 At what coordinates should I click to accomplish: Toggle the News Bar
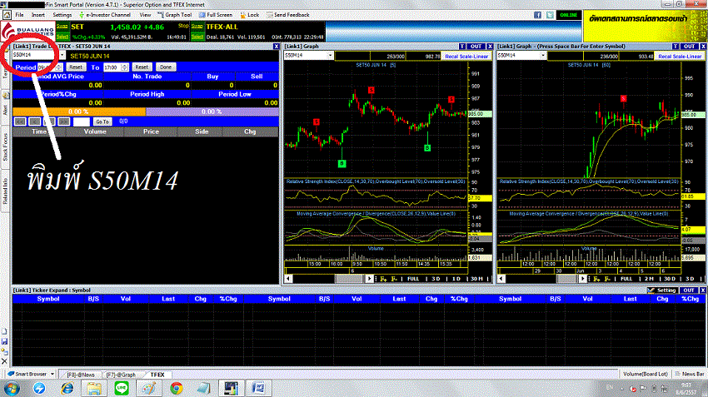click(690, 374)
